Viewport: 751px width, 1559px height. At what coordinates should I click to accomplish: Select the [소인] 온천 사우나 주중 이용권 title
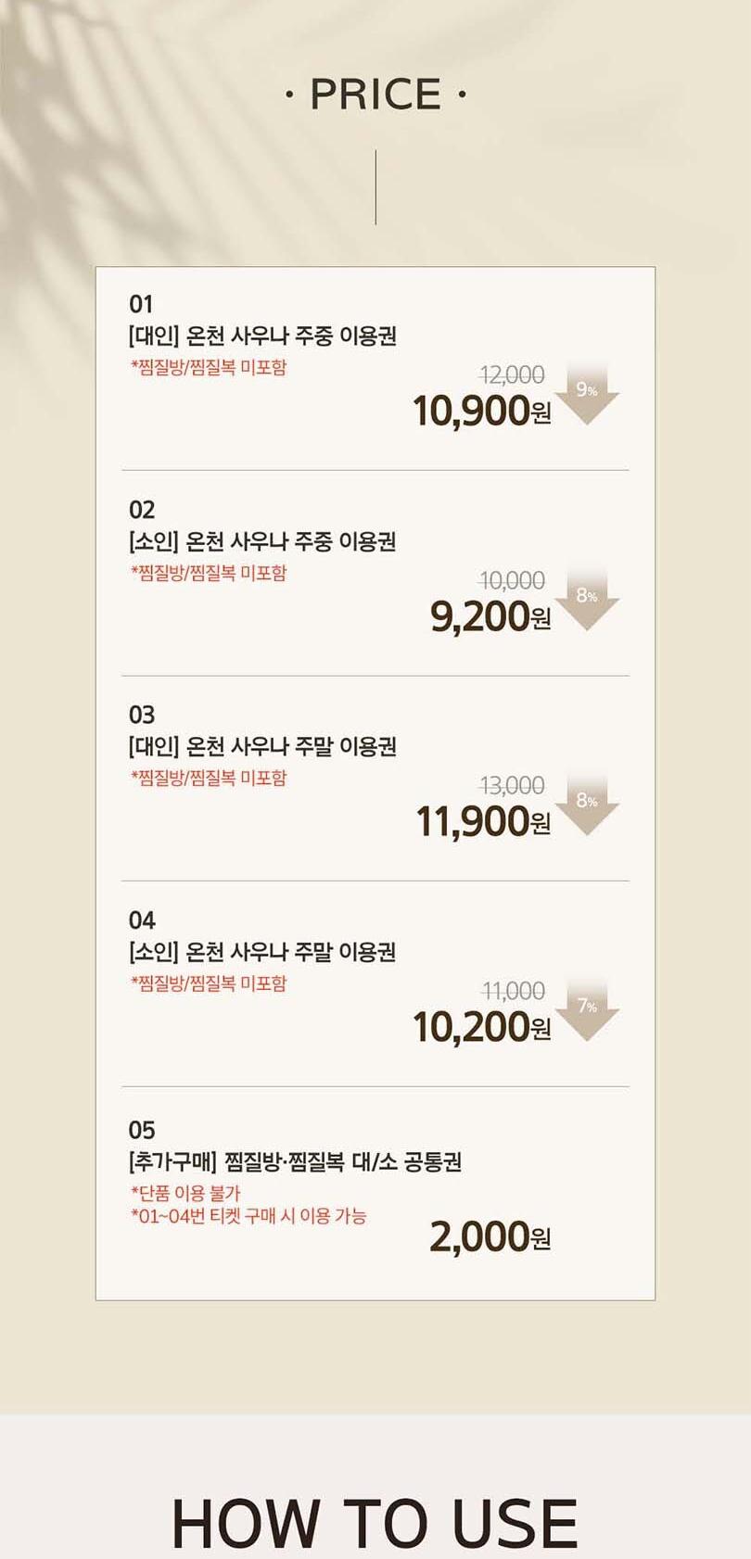point(262,541)
